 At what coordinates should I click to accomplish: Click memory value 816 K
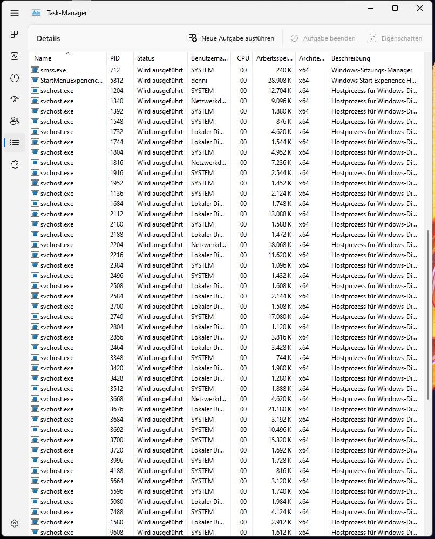283,470
